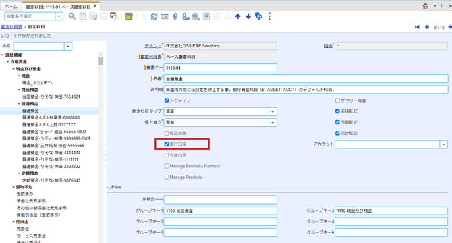Viewport: 452px width, 243px height.
Task: Click the blue tag label icon
Action: 258,16
